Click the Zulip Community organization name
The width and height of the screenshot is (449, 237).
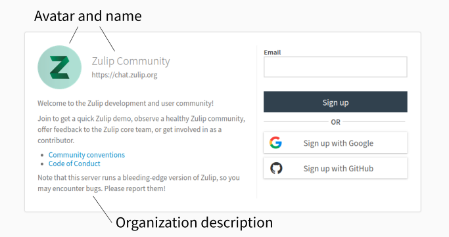click(x=131, y=61)
